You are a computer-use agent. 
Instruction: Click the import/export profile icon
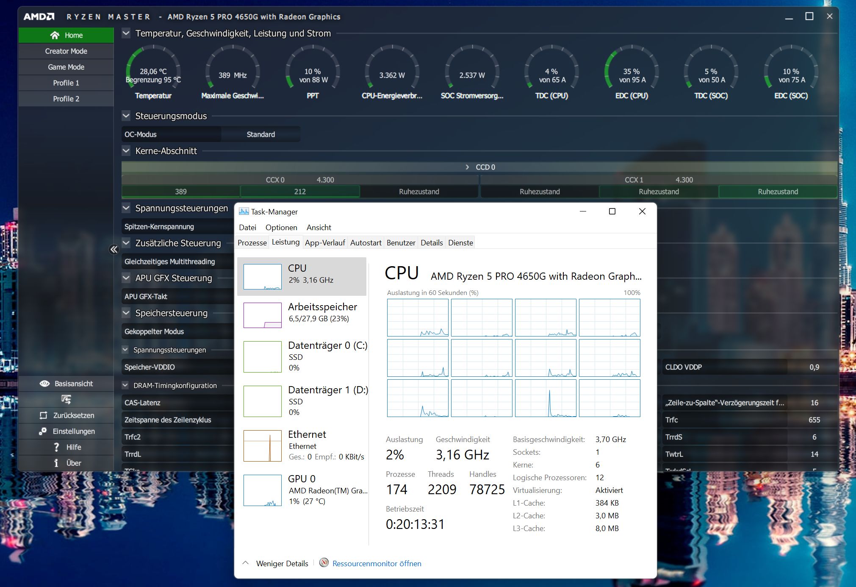click(x=66, y=399)
